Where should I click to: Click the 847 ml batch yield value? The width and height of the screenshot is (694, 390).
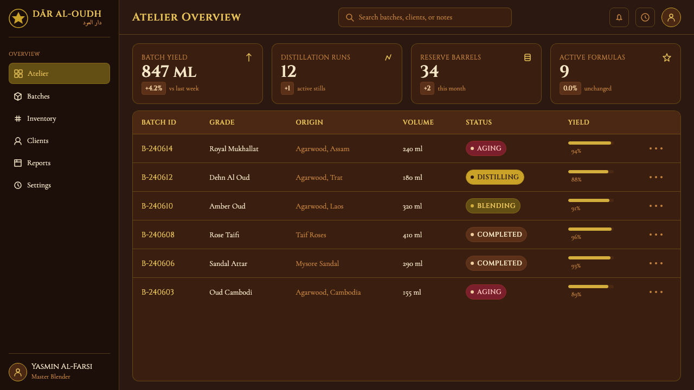(169, 71)
